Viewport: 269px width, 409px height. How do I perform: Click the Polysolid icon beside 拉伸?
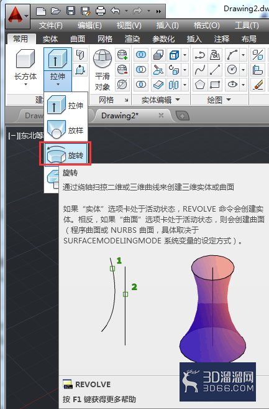80,55
